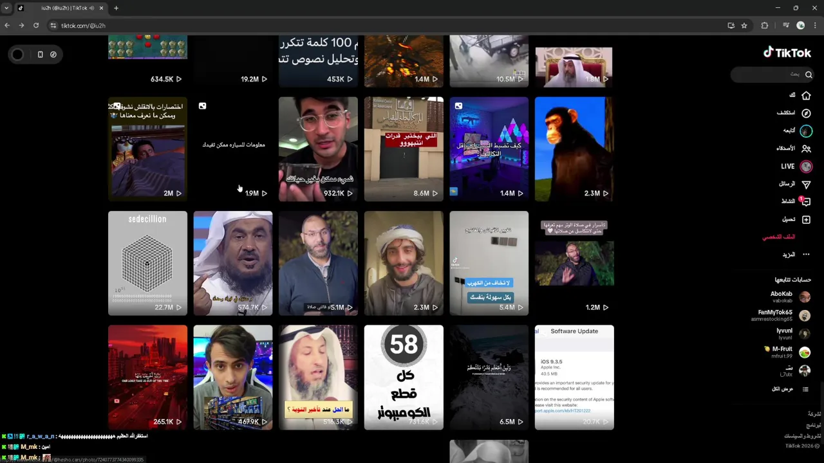Click the phone-shaped overlay icon
824x463 pixels.
(x=40, y=55)
